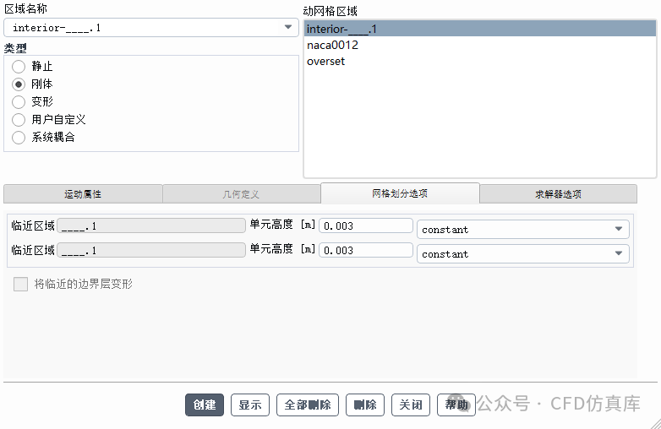
Task: Switch to the 运动属性 tab
Action: 83,194
